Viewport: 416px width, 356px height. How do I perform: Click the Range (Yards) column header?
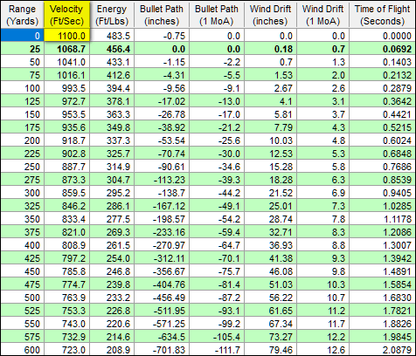point(23,15)
